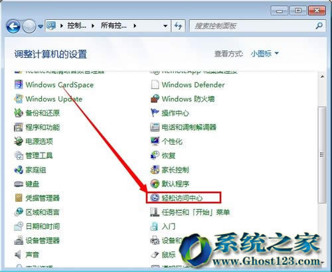
Task: Click the 设备管理器 icon
Action: tap(19, 240)
